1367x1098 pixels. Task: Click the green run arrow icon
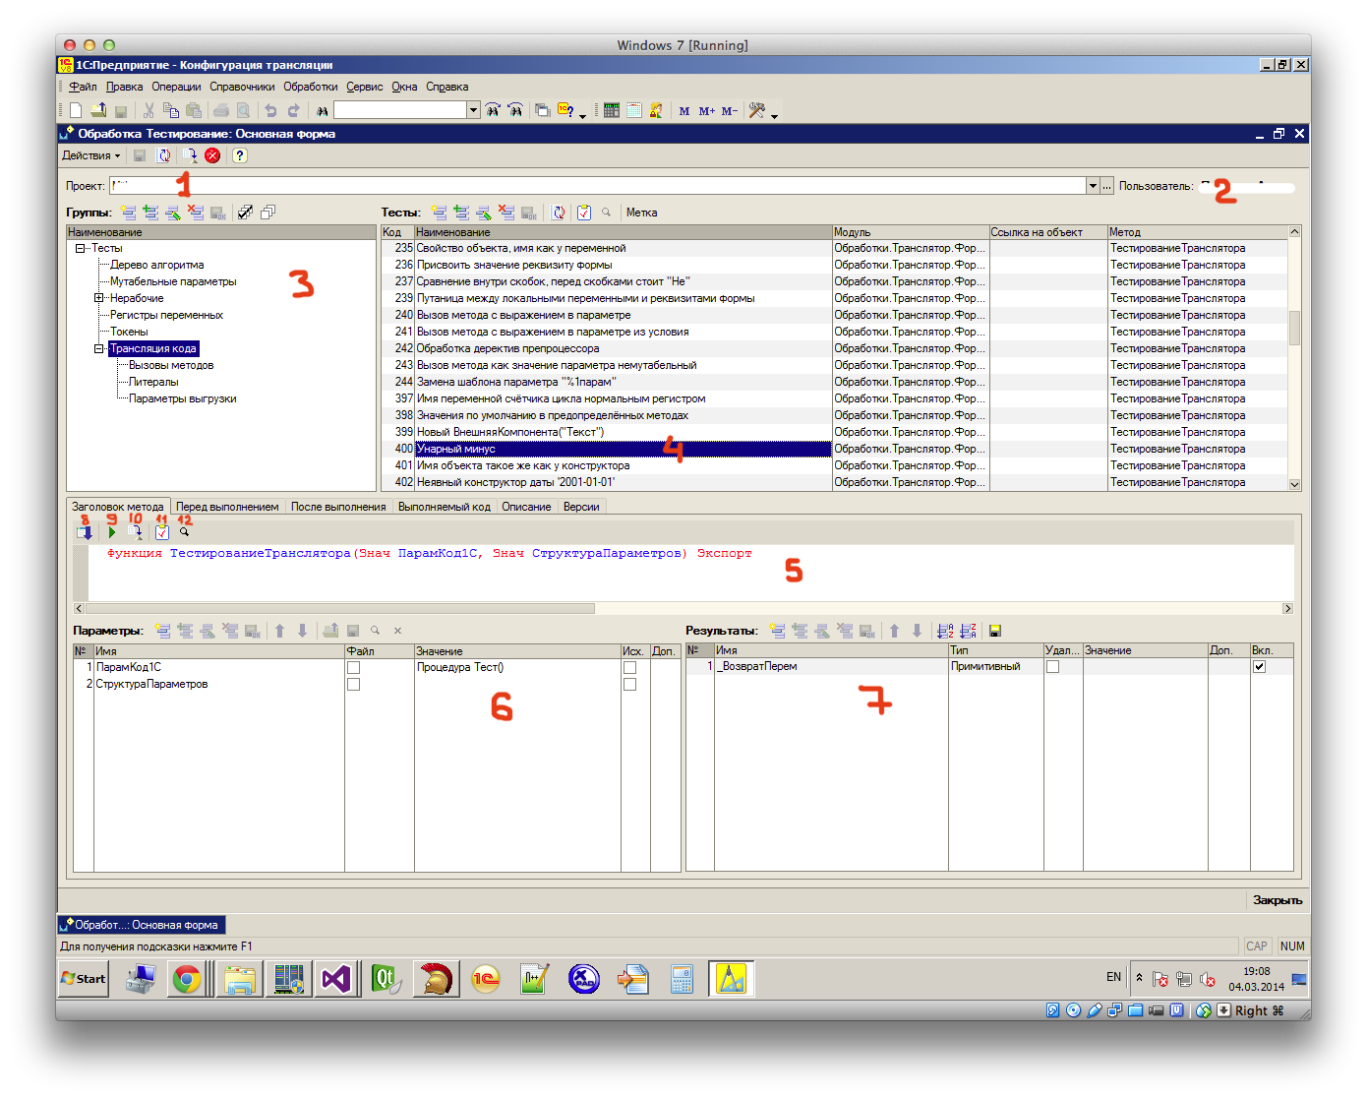111,532
